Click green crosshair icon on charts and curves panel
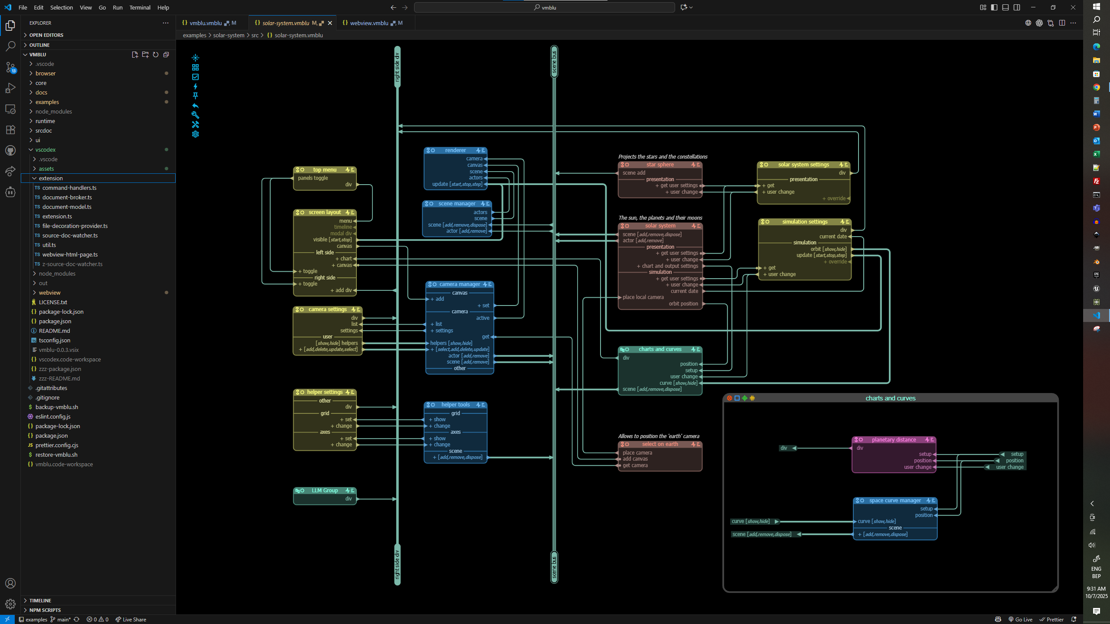This screenshot has width=1110, height=624. (744, 398)
